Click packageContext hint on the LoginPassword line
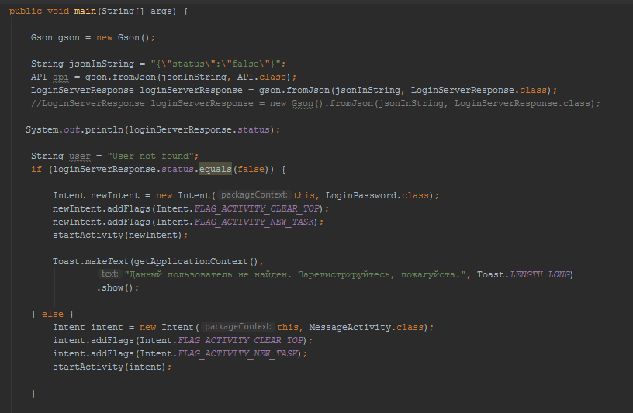Image resolution: width=633 pixels, height=413 pixels. tap(254, 194)
